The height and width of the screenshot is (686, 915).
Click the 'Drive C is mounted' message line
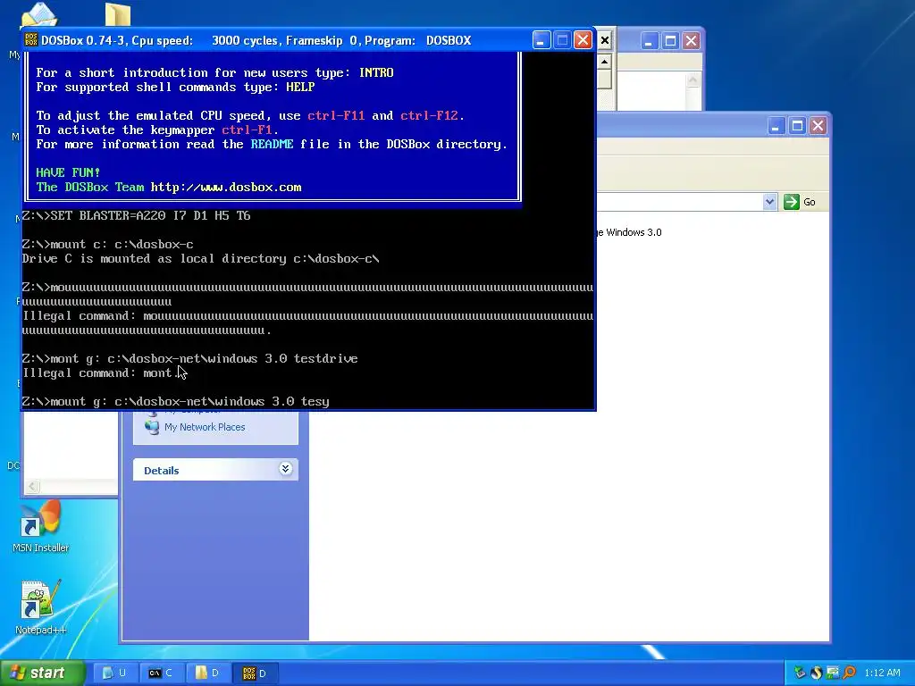pos(201,258)
